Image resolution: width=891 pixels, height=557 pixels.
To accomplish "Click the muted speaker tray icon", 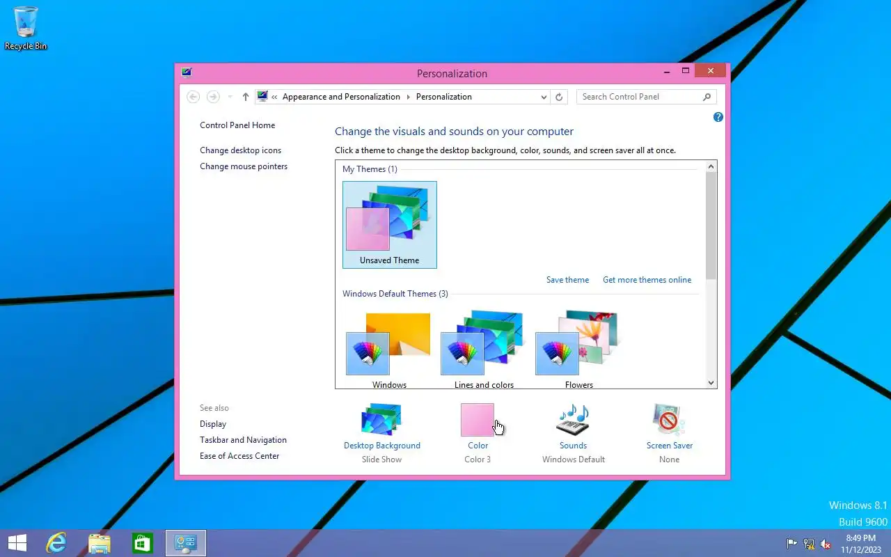I will click(x=826, y=544).
